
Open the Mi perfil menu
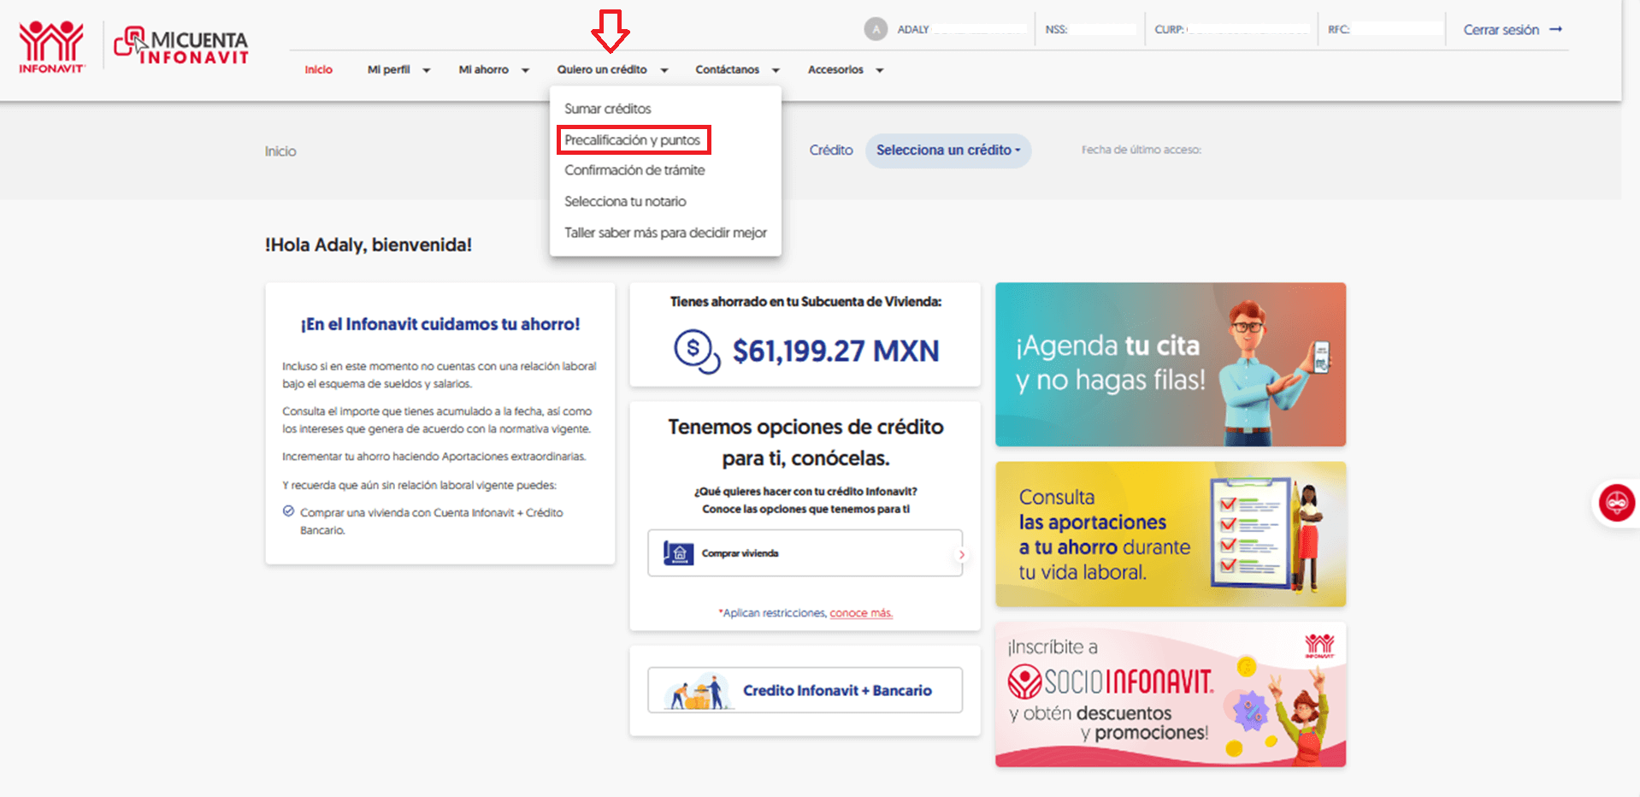click(389, 69)
